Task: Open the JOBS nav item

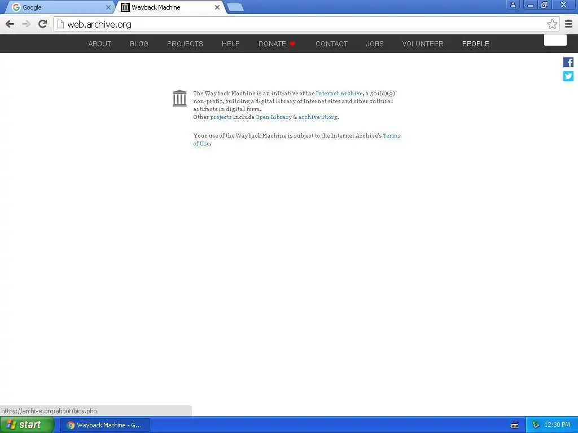Action: pyautogui.click(x=375, y=44)
